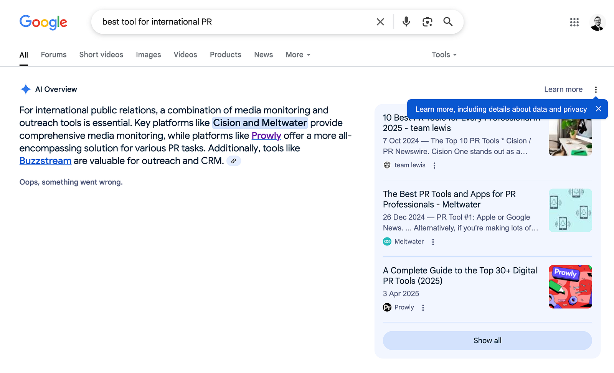
Task: Open the Google account profile avatar
Action: click(597, 22)
